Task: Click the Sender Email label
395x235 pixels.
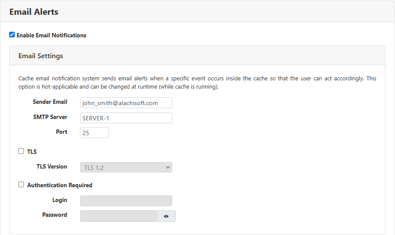Action: click(50, 102)
